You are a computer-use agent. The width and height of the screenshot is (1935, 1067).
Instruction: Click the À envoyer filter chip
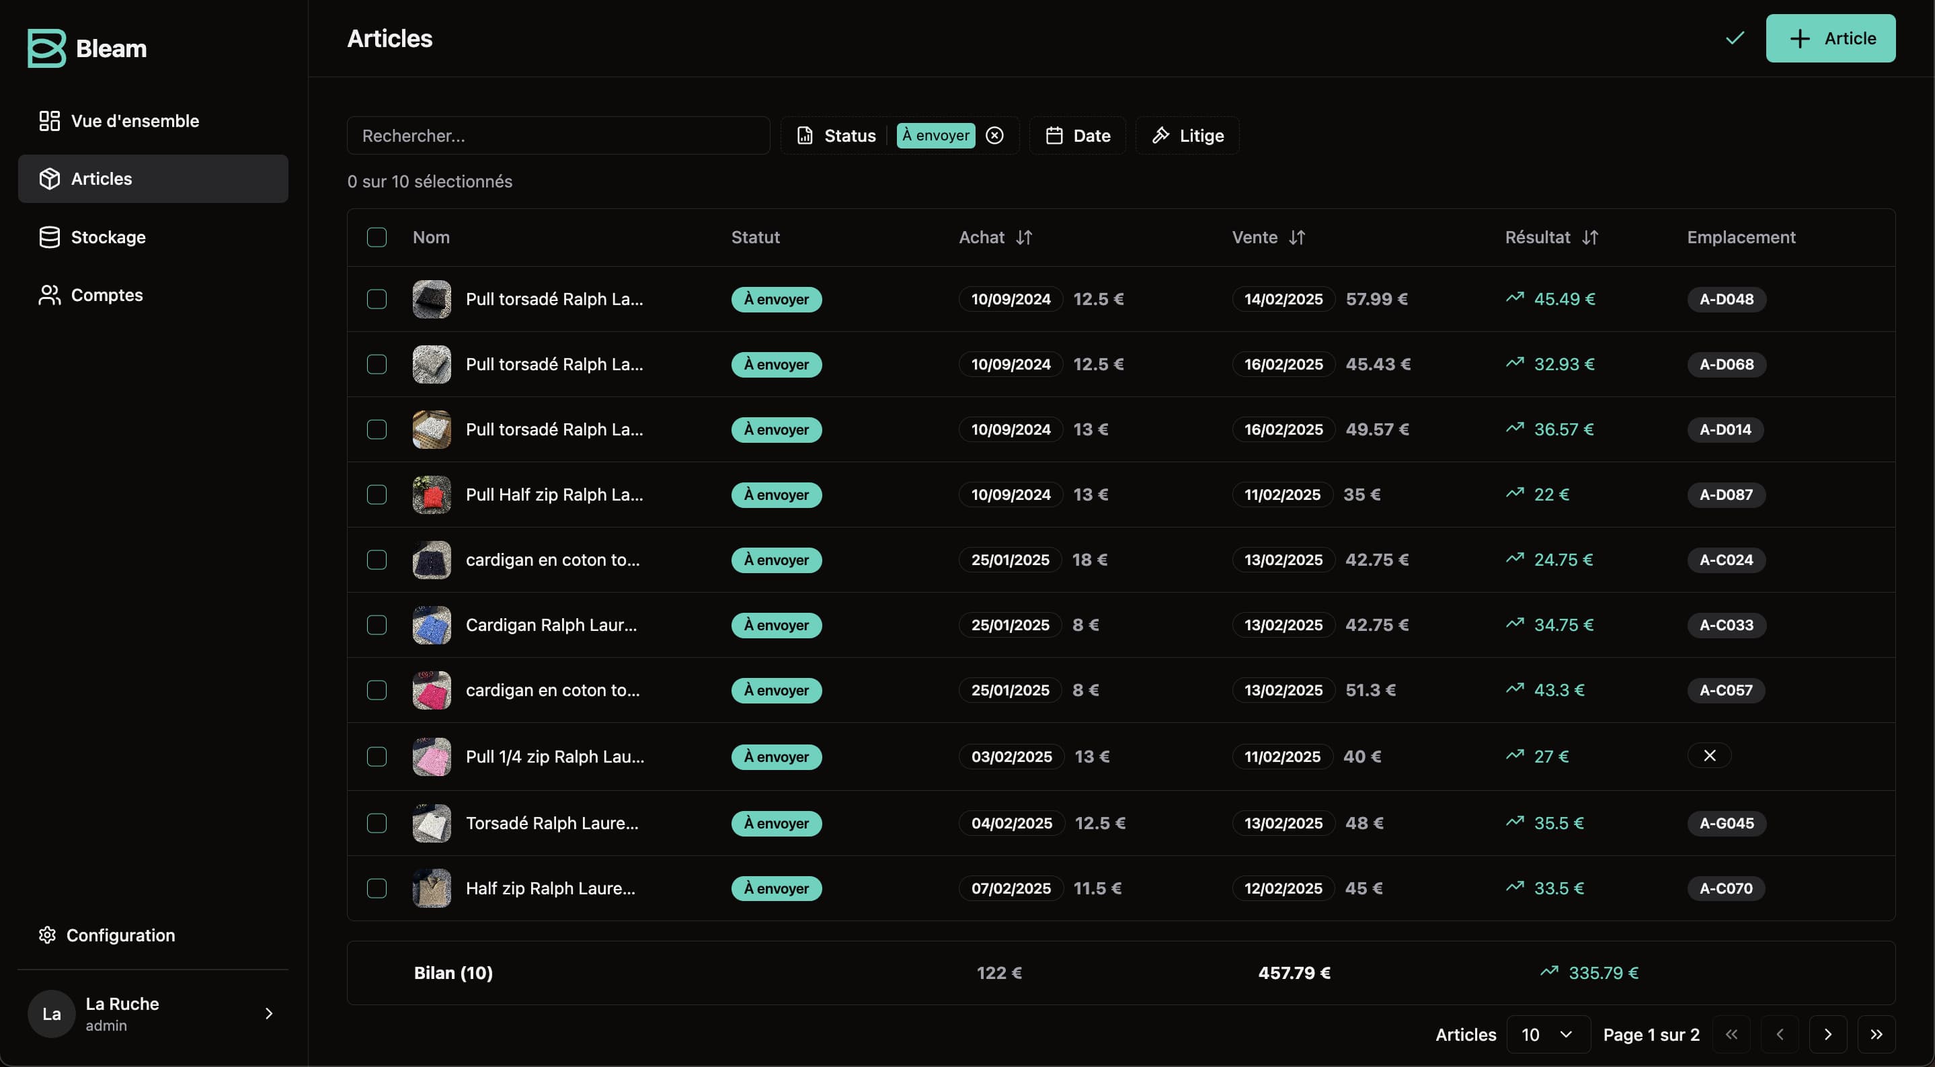click(936, 135)
